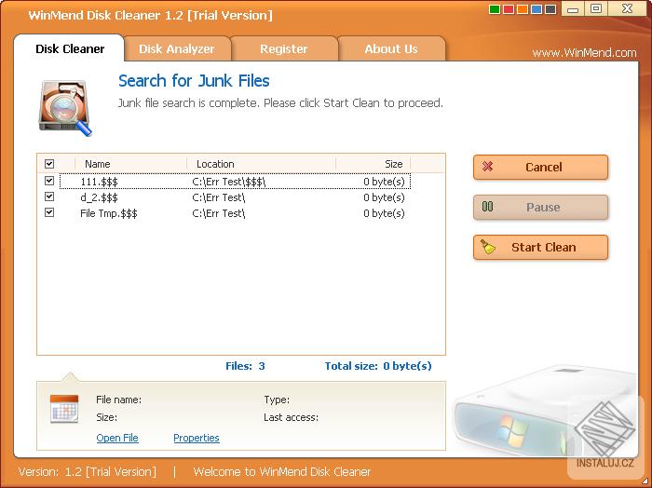Click the C:\Err Test\$$$\ location cell

[229, 182]
